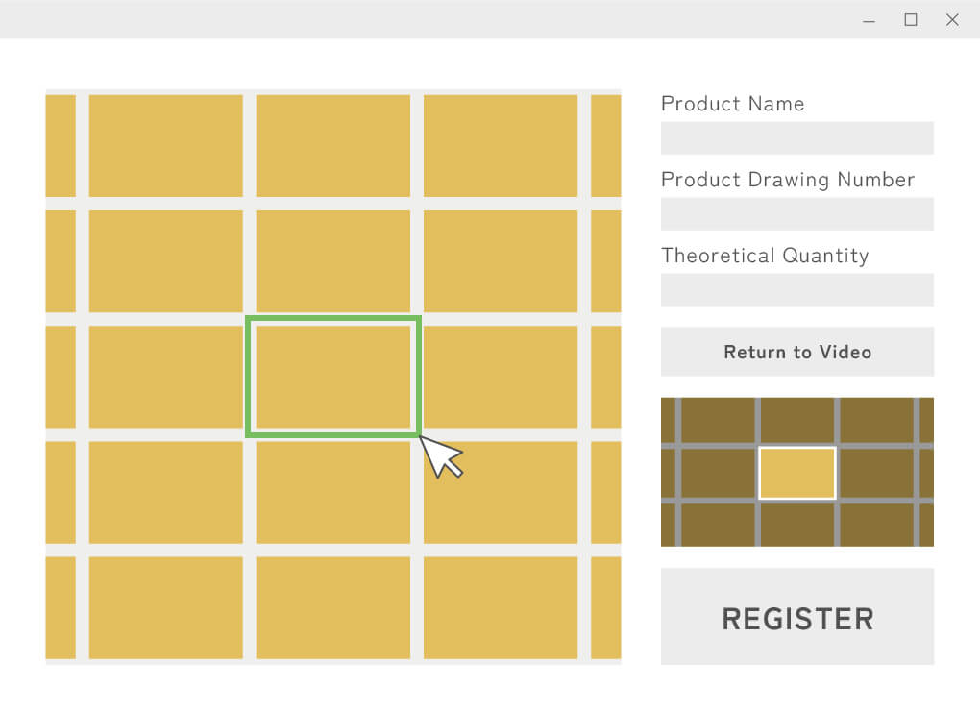Click the green-outlined selected grid cell

click(332, 376)
